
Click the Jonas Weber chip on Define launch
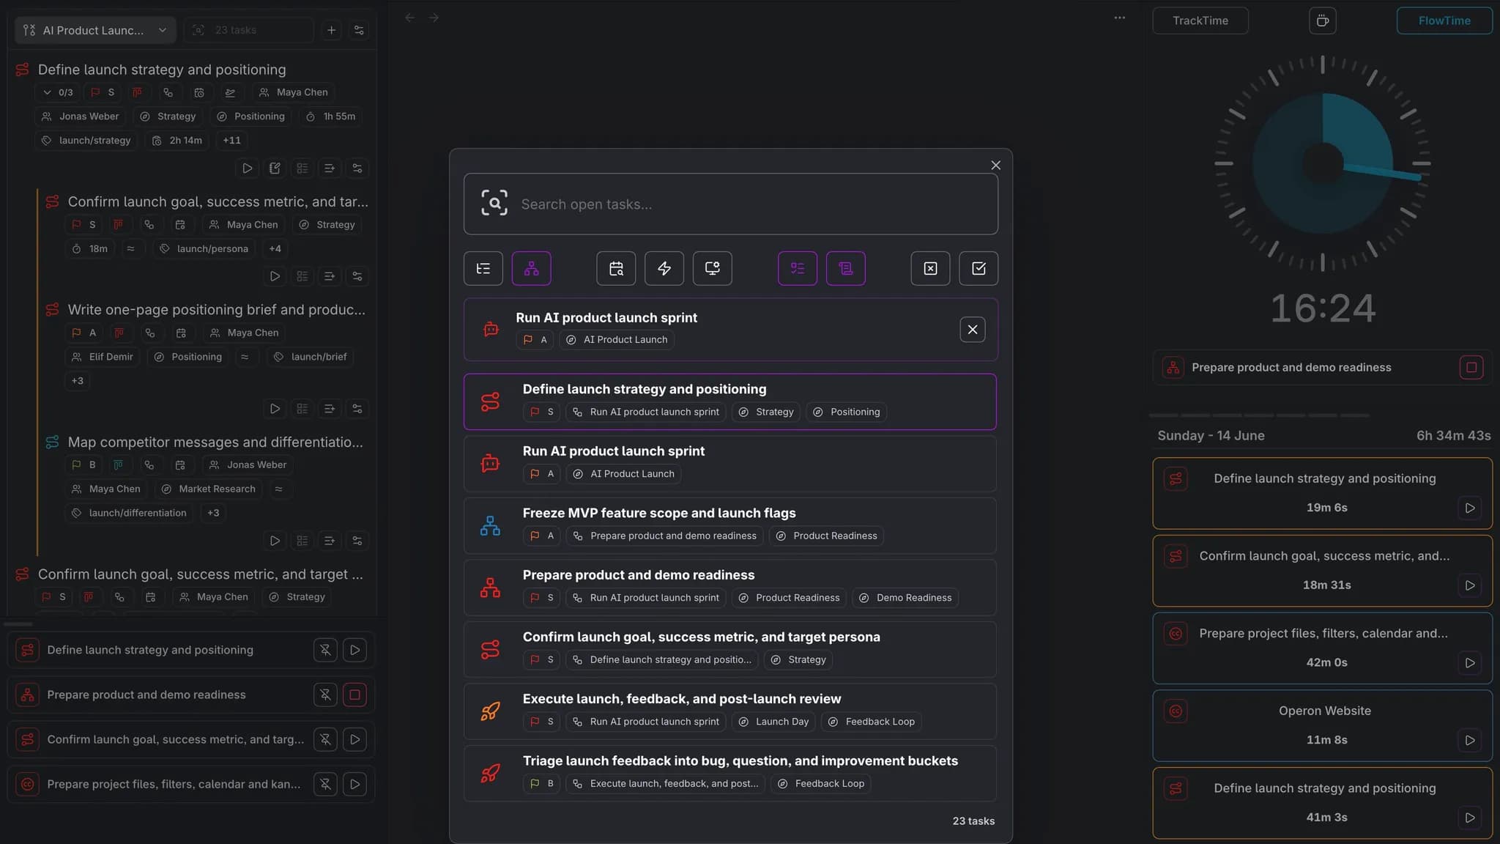[81, 116]
